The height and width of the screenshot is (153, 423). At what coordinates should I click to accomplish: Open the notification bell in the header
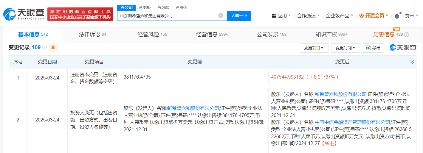[396, 16]
